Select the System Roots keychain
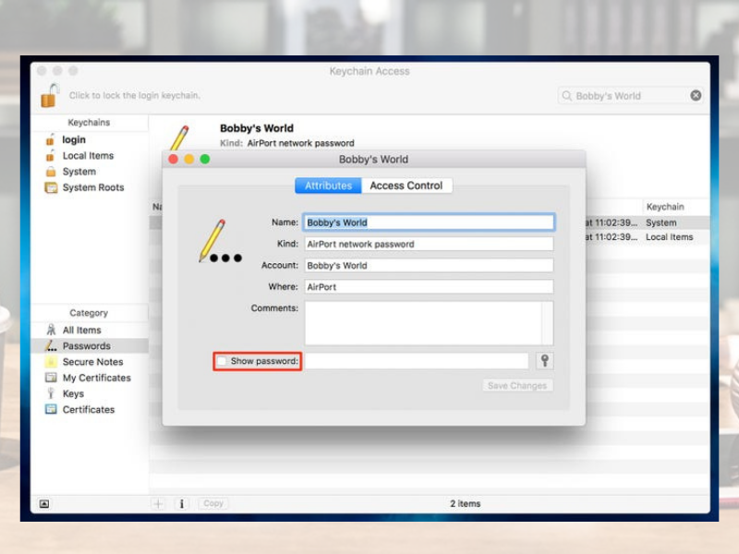This screenshot has width=739, height=554. 93,187
